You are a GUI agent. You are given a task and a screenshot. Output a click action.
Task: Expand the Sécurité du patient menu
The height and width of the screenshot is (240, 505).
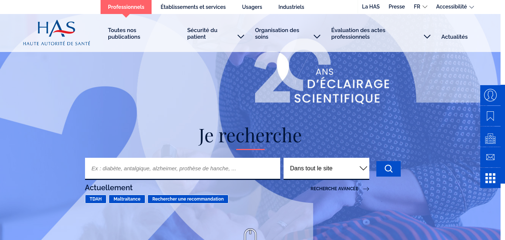pyautogui.click(x=216, y=34)
